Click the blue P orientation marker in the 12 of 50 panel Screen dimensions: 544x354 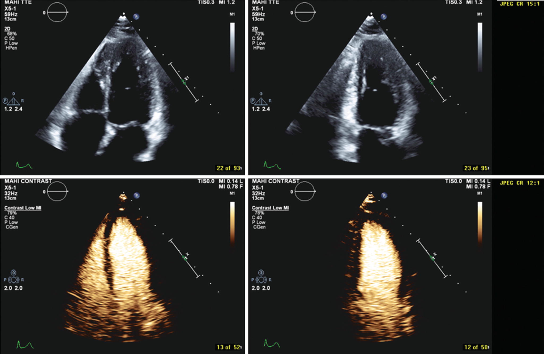(384, 196)
